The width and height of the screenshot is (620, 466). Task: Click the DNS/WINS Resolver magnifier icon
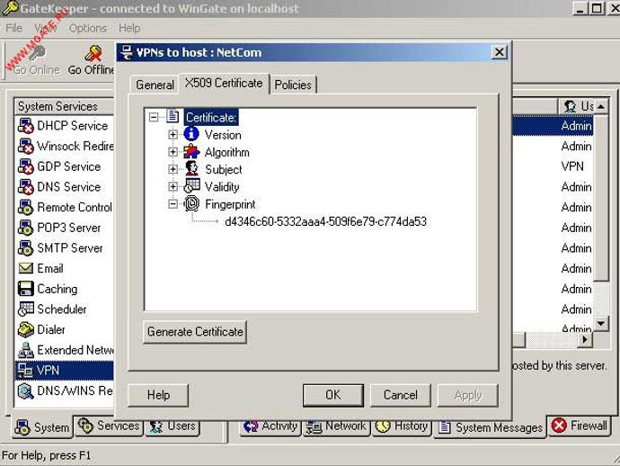26,390
